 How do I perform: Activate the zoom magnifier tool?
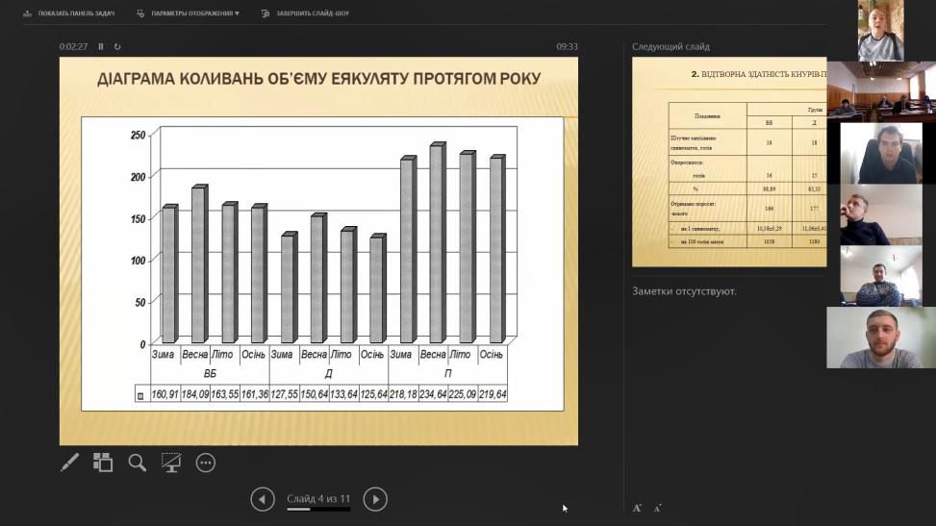pos(138,463)
